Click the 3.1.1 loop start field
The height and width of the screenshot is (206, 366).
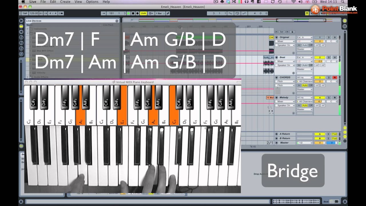click(x=217, y=13)
